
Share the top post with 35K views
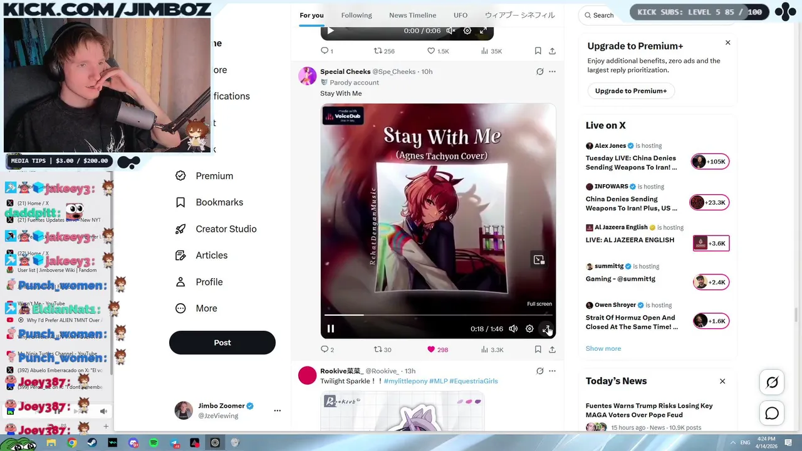tap(552, 51)
